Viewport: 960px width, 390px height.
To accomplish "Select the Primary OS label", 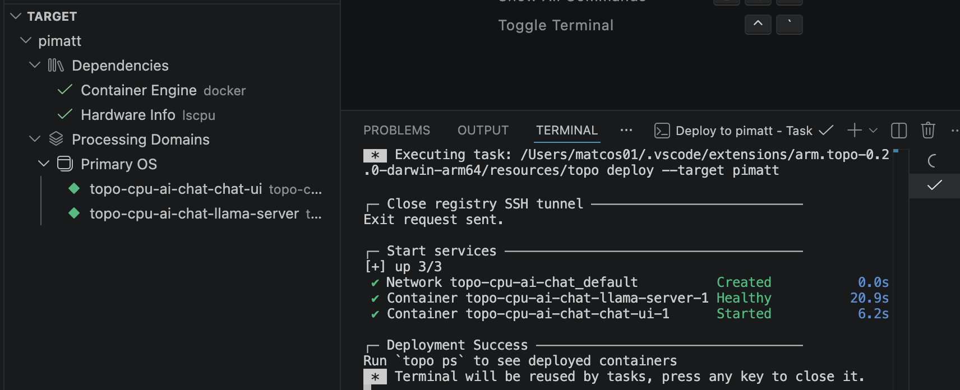I will [x=119, y=164].
